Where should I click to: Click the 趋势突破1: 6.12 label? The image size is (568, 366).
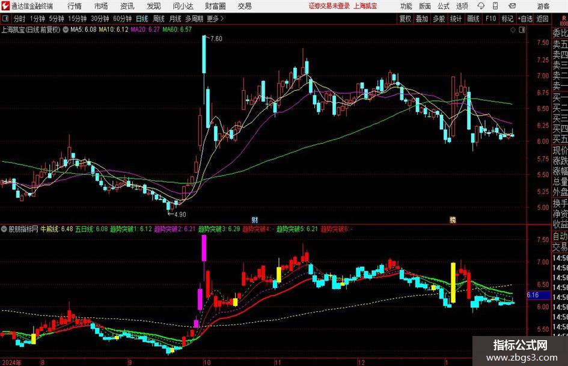[x=131, y=229]
